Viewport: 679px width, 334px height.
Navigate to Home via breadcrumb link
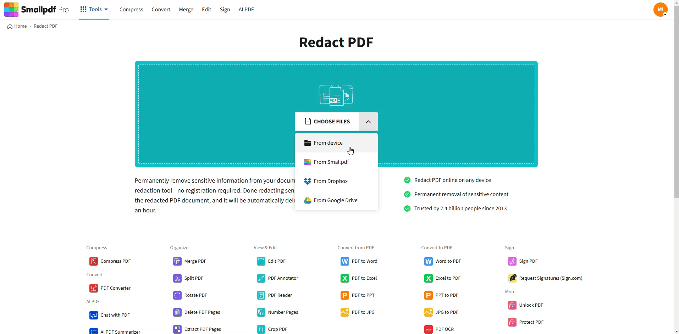point(20,26)
